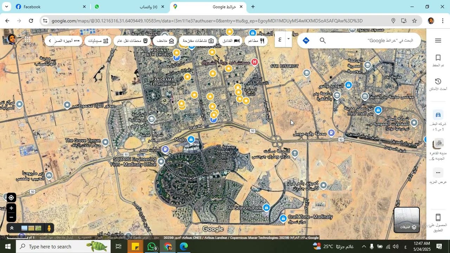Click the Mobil fuel station marker

(331, 133)
